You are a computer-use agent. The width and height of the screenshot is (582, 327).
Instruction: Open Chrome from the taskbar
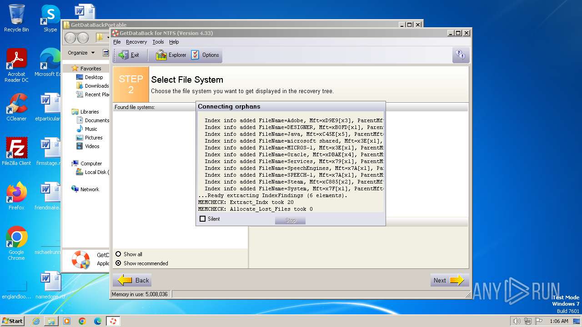(x=82, y=321)
